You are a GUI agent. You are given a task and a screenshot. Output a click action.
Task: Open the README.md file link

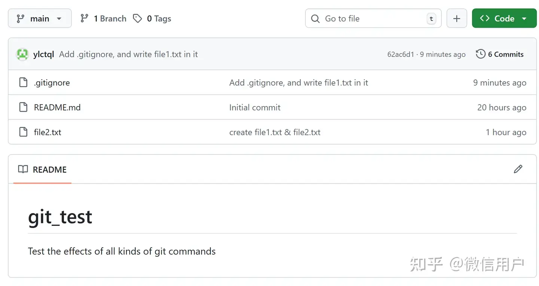[x=57, y=108]
